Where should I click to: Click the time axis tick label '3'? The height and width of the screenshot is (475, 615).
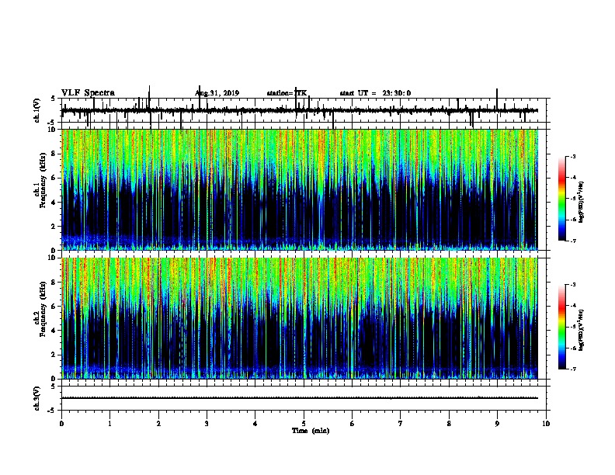(207, 424)
